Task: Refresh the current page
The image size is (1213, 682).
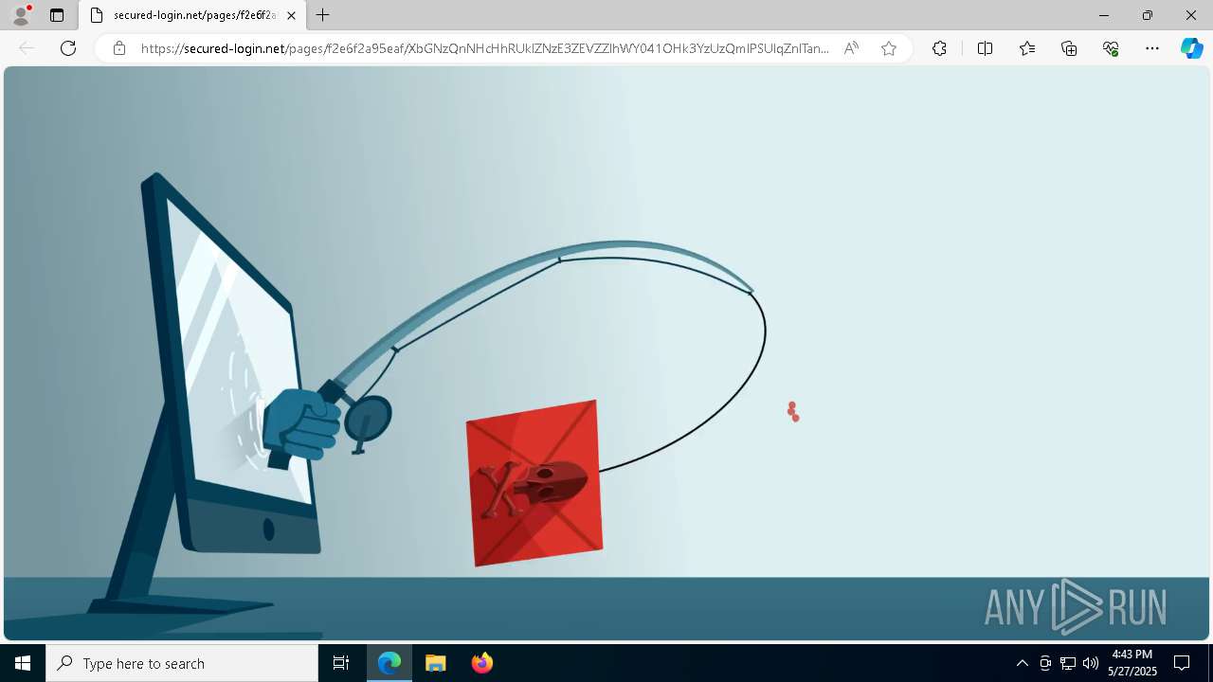Action: click(68, 48)
